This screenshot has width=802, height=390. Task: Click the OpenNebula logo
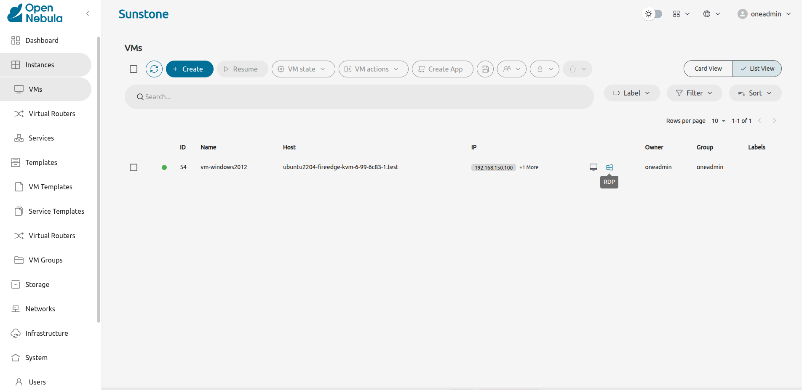(35, 13)
